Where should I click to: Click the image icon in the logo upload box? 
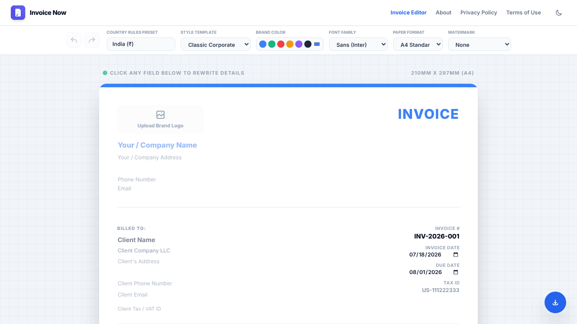[160, 115]
